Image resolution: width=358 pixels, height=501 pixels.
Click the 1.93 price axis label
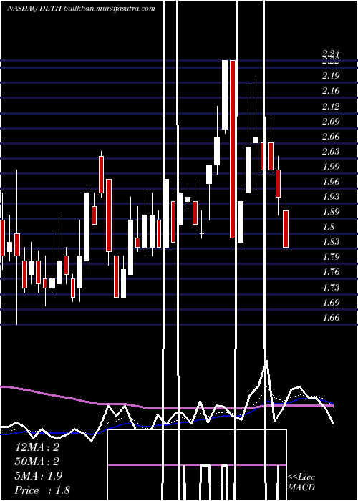(x=331, y=197)
